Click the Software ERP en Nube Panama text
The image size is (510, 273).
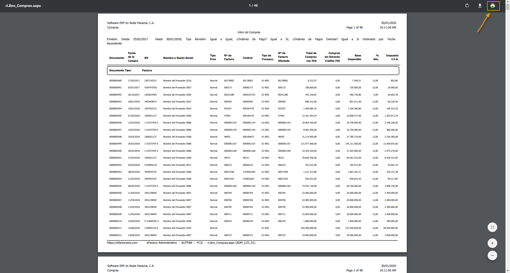click(131, 23)
